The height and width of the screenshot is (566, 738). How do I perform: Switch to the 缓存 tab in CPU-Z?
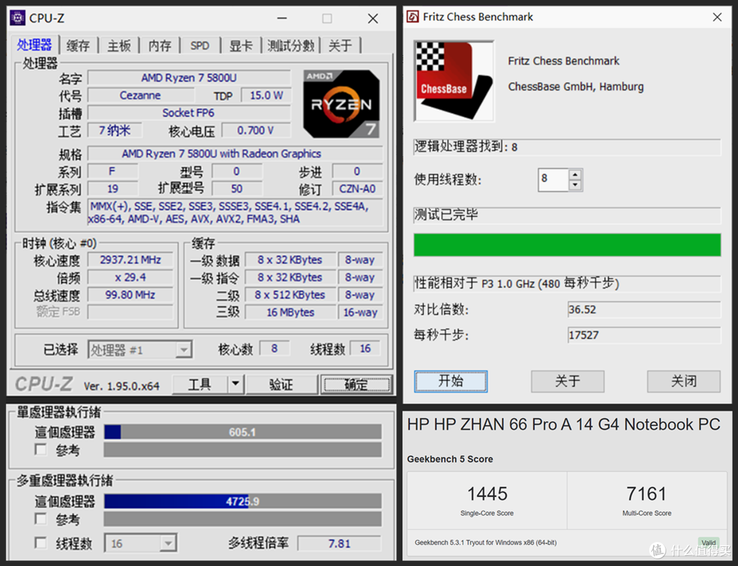78,46
